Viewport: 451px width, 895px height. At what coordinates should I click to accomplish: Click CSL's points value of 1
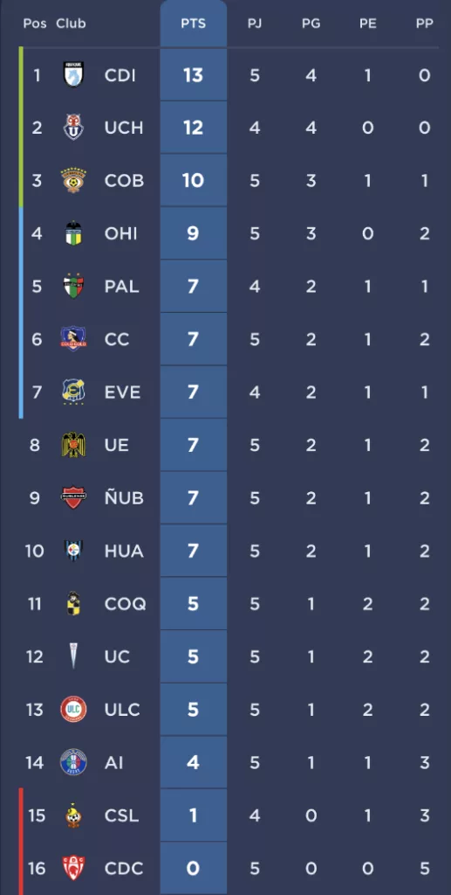tap(193, 815)
